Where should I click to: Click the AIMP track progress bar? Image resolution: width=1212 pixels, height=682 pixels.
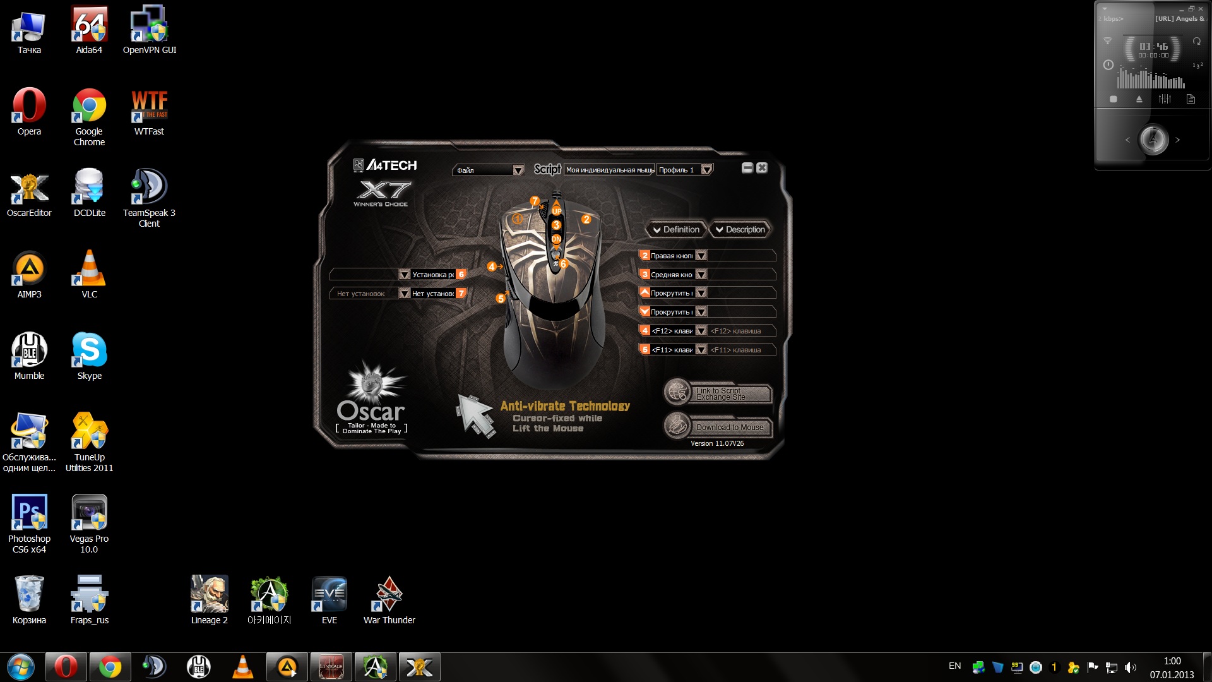click(x=1152, y=34)
